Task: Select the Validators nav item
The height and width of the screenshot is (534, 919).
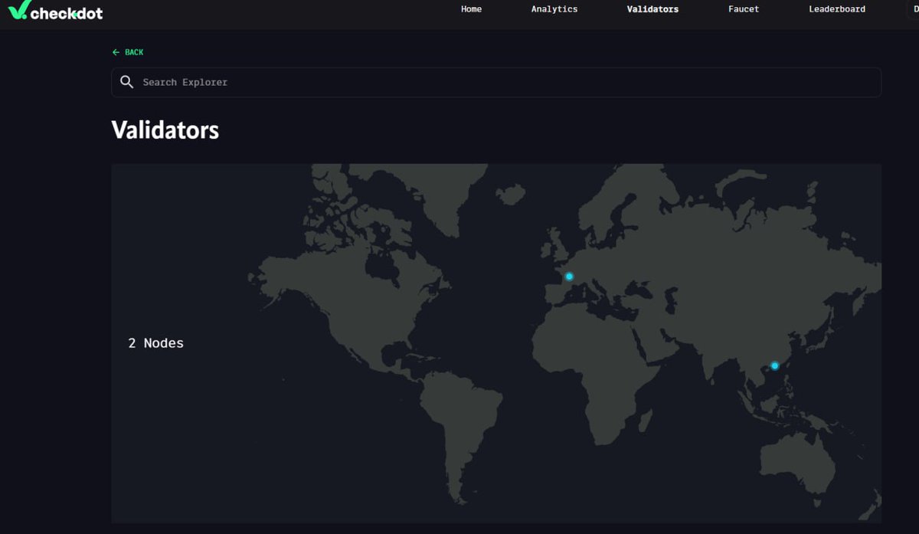Action: click(x=652, y=9)
